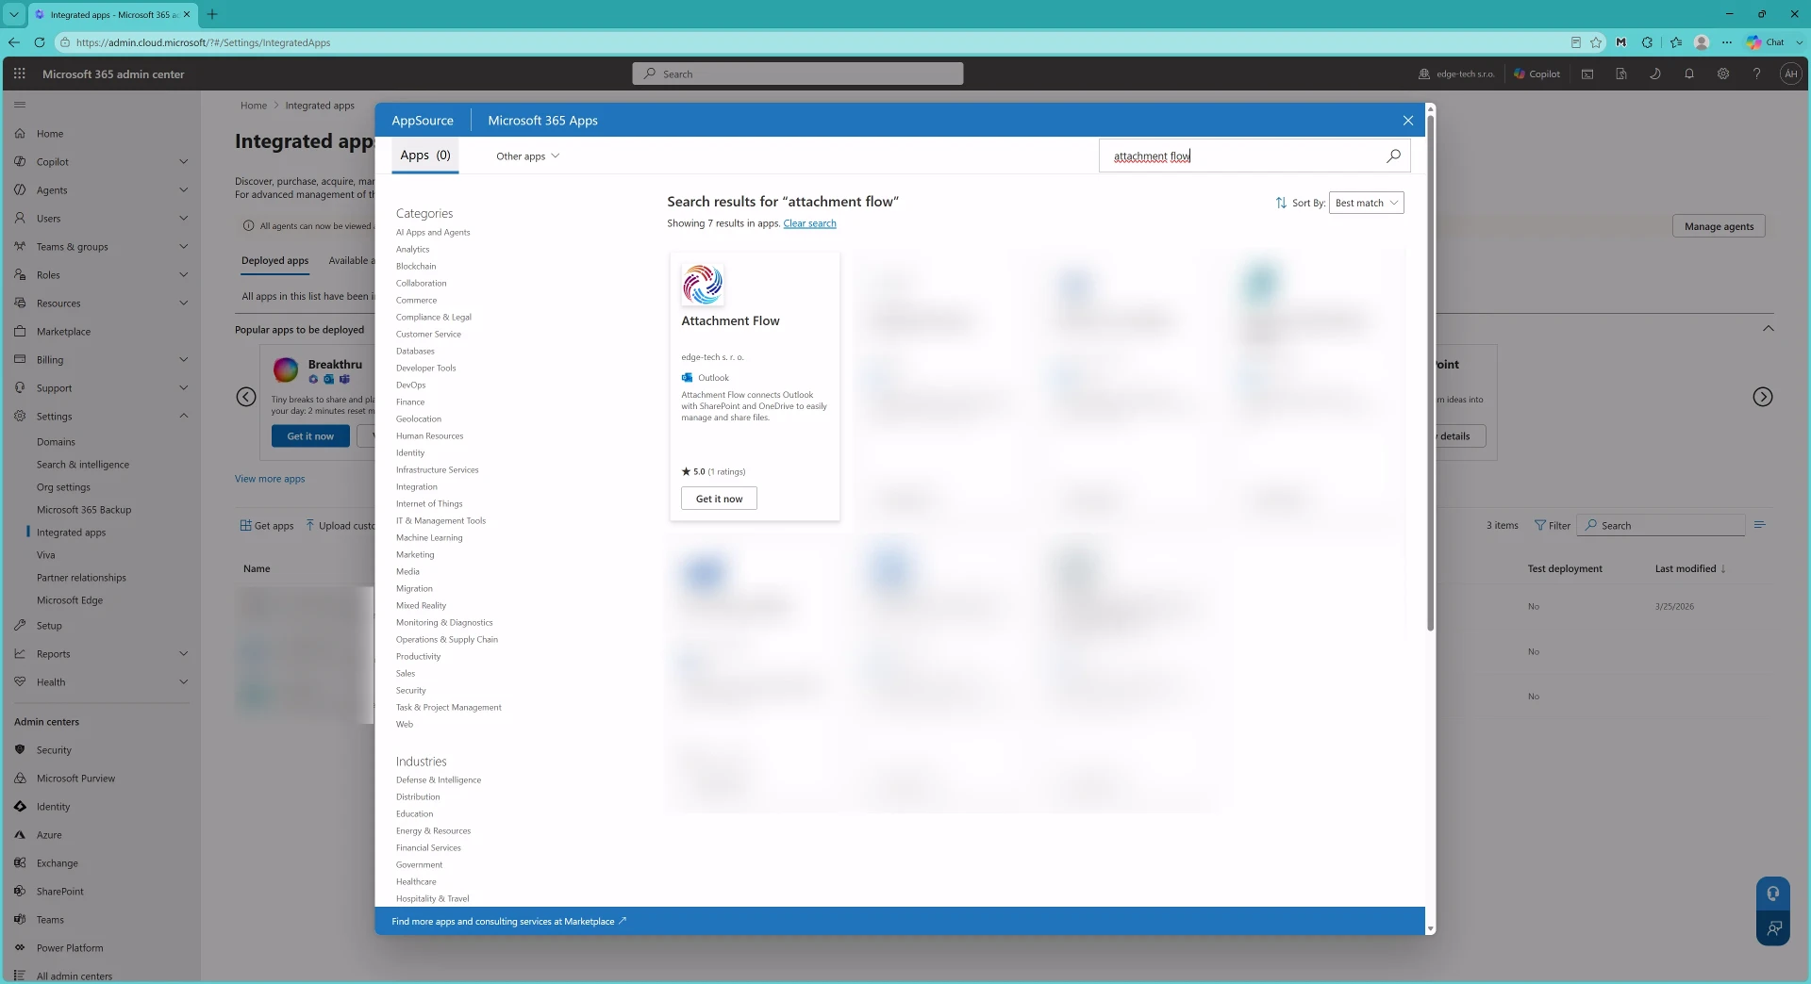Open the notifications bell icon
This screenshot has height=984, width=1811.
[x=1688, y=74]
